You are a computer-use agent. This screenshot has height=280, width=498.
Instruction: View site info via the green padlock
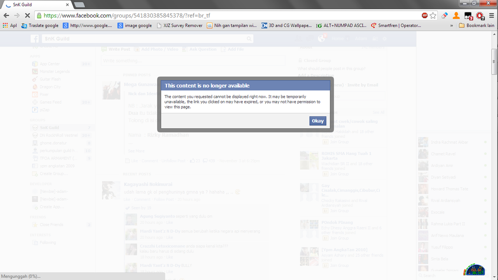(x=39, y=16)
